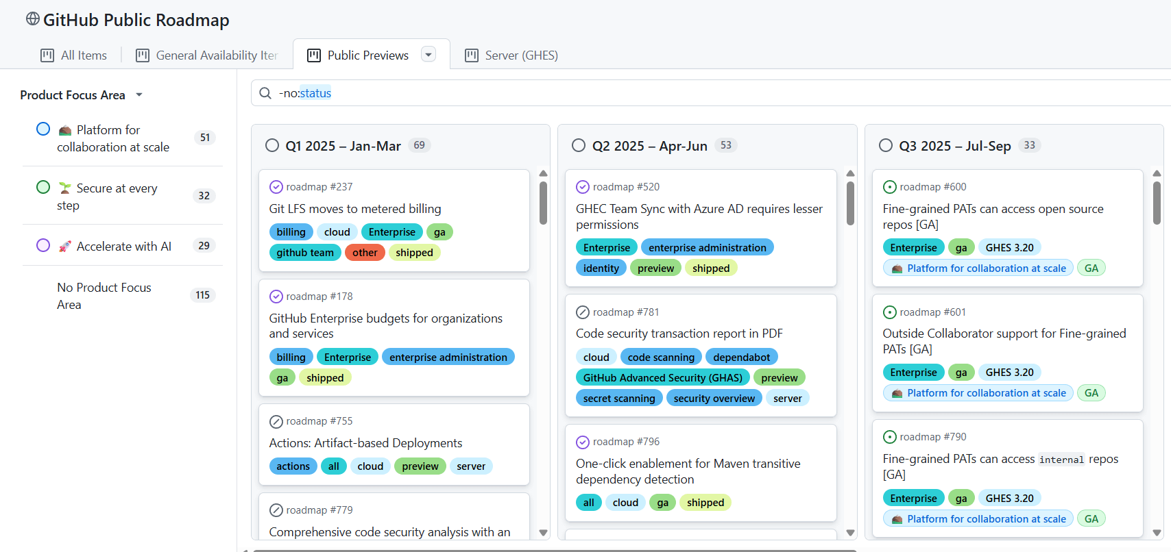Select the Platform for collaboration at scale filter circle
Image resolution: width=1171 pixels, height=552 pixels.
43,129
